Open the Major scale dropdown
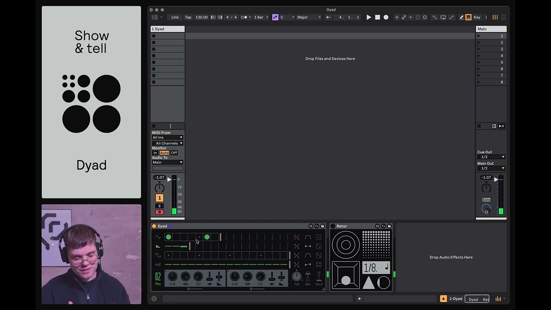This screenshot has height=310, width=551. (309, 17)
